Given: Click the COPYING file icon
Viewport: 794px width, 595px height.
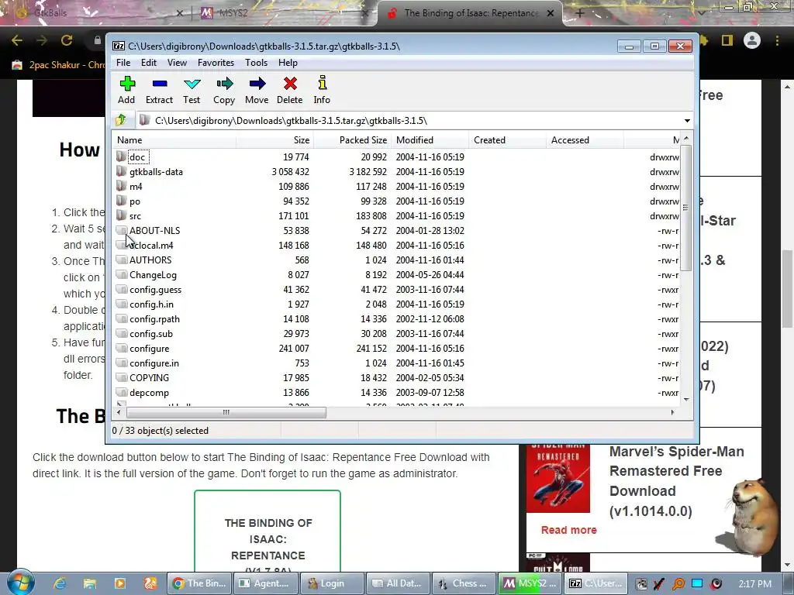Looking at the screenshot, I should tap(121, 377).
